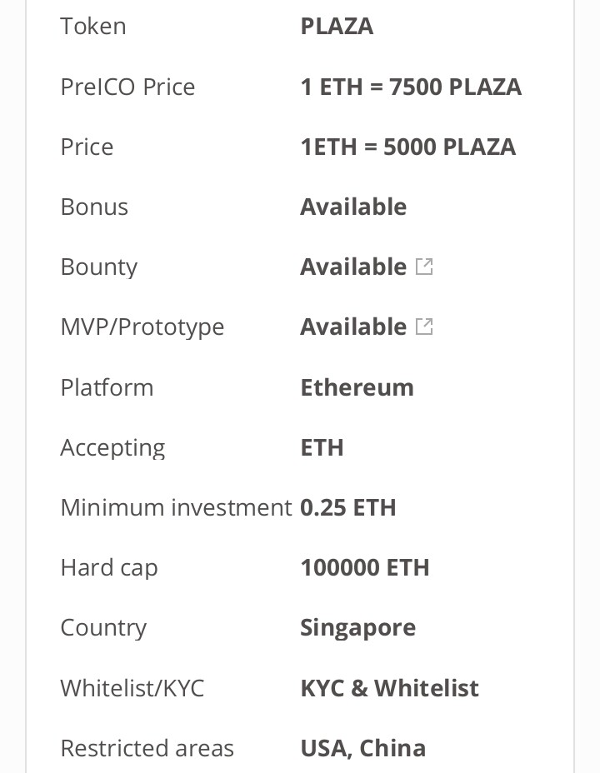
Task: Click the price '1ETH = 5000 PLAZA'
Action: pyautogui.click(x=408, y=147)
